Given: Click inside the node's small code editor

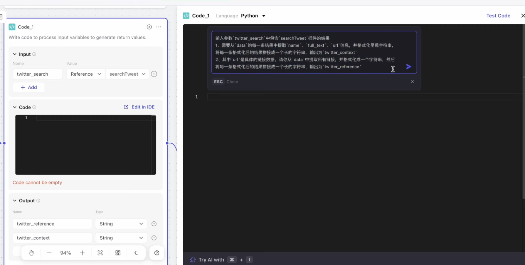Looking at the screenshot, I should [x=86, y=145].
